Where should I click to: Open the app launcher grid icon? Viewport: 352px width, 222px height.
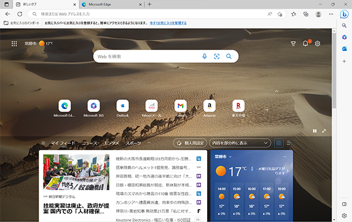14,43
